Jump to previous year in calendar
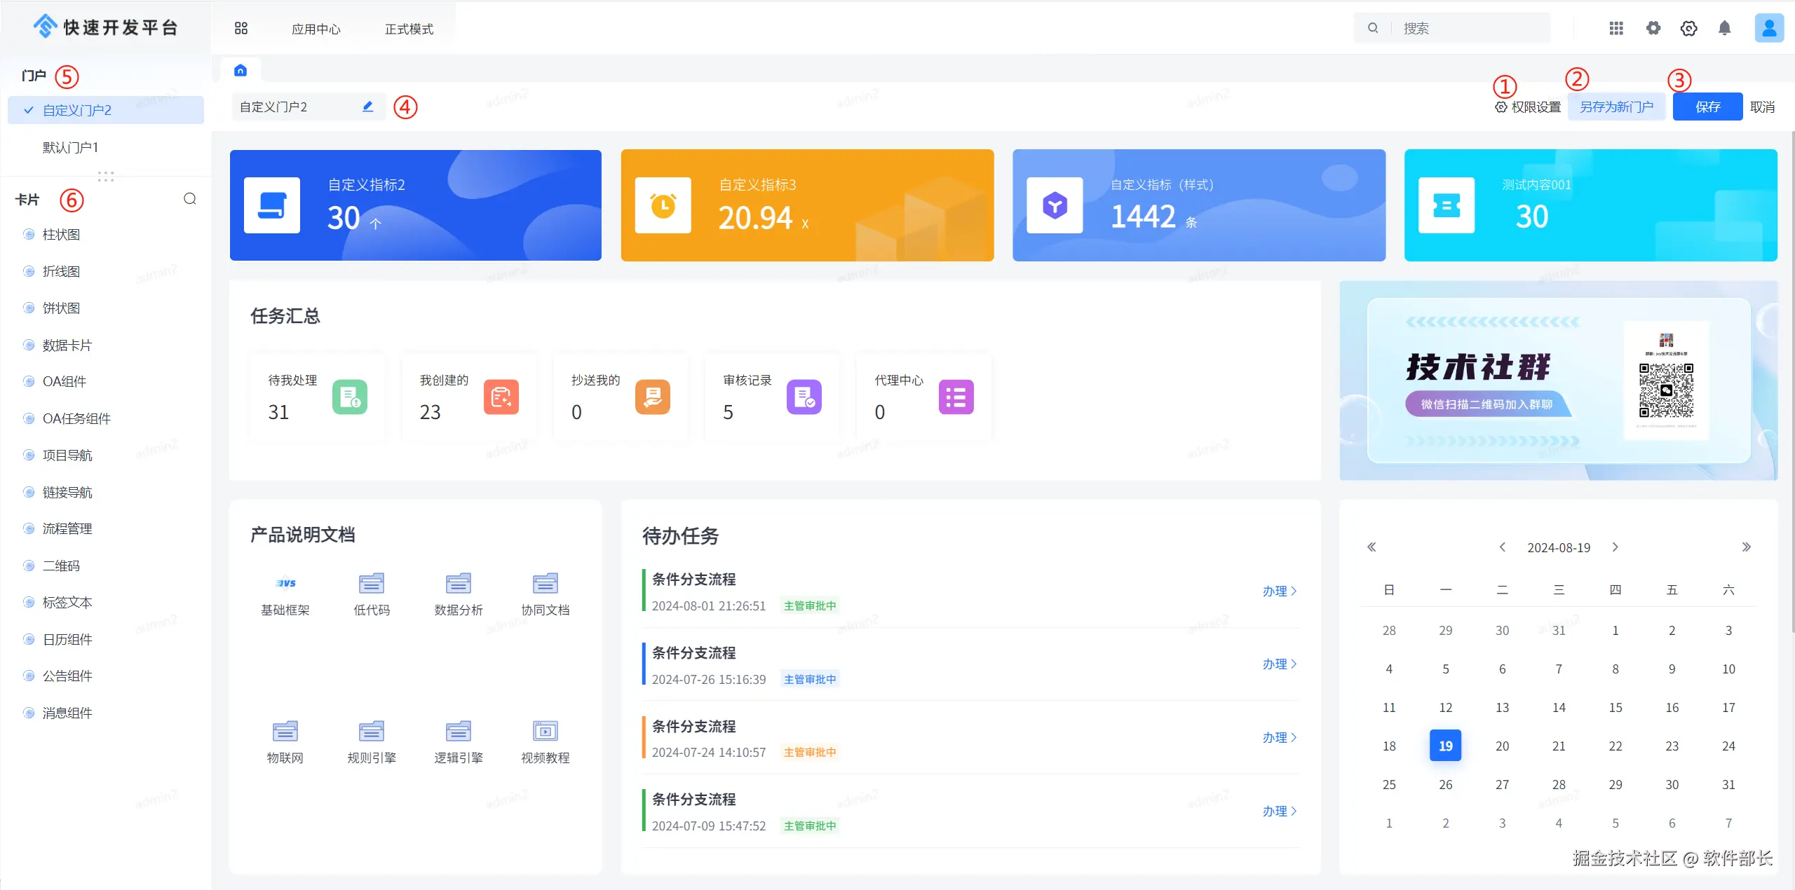 1371,547
